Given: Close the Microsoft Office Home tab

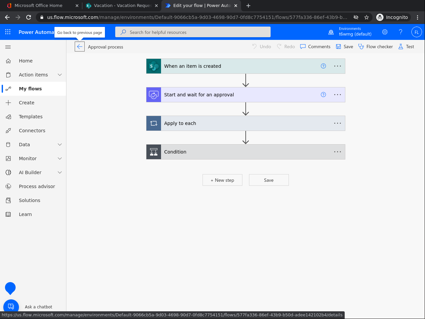Looking at the screenshot, I should (77, 6).
